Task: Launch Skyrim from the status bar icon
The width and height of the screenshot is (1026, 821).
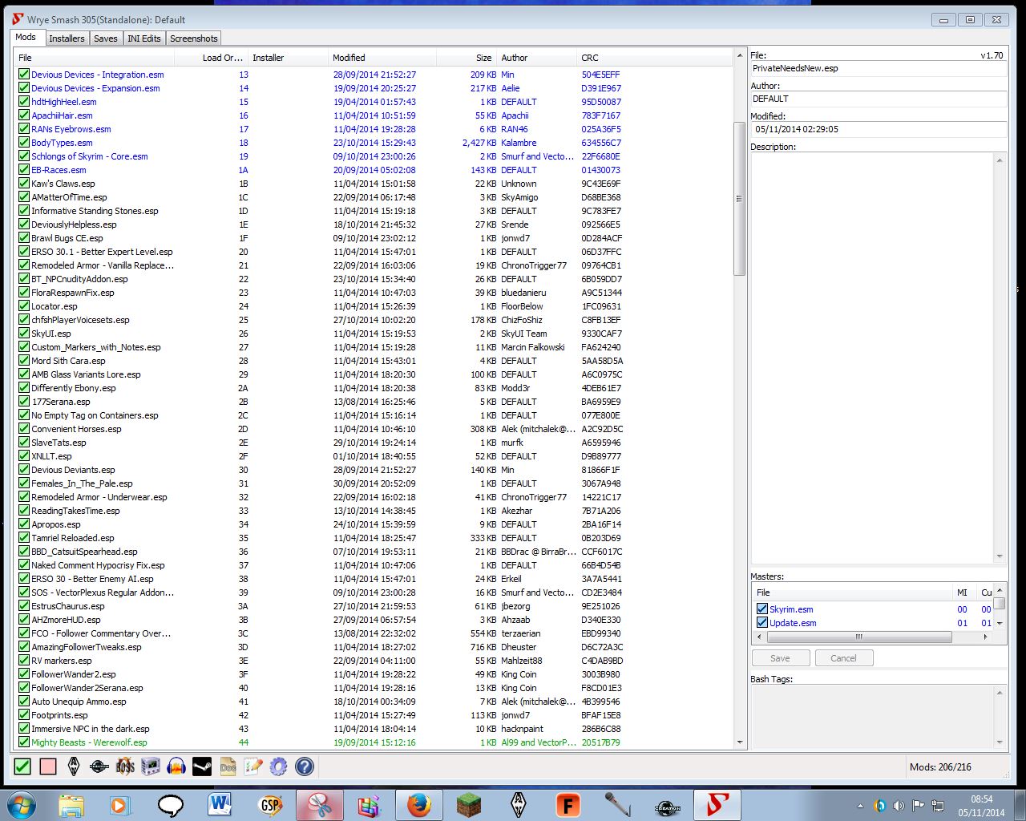Action: tap(74, 766)
